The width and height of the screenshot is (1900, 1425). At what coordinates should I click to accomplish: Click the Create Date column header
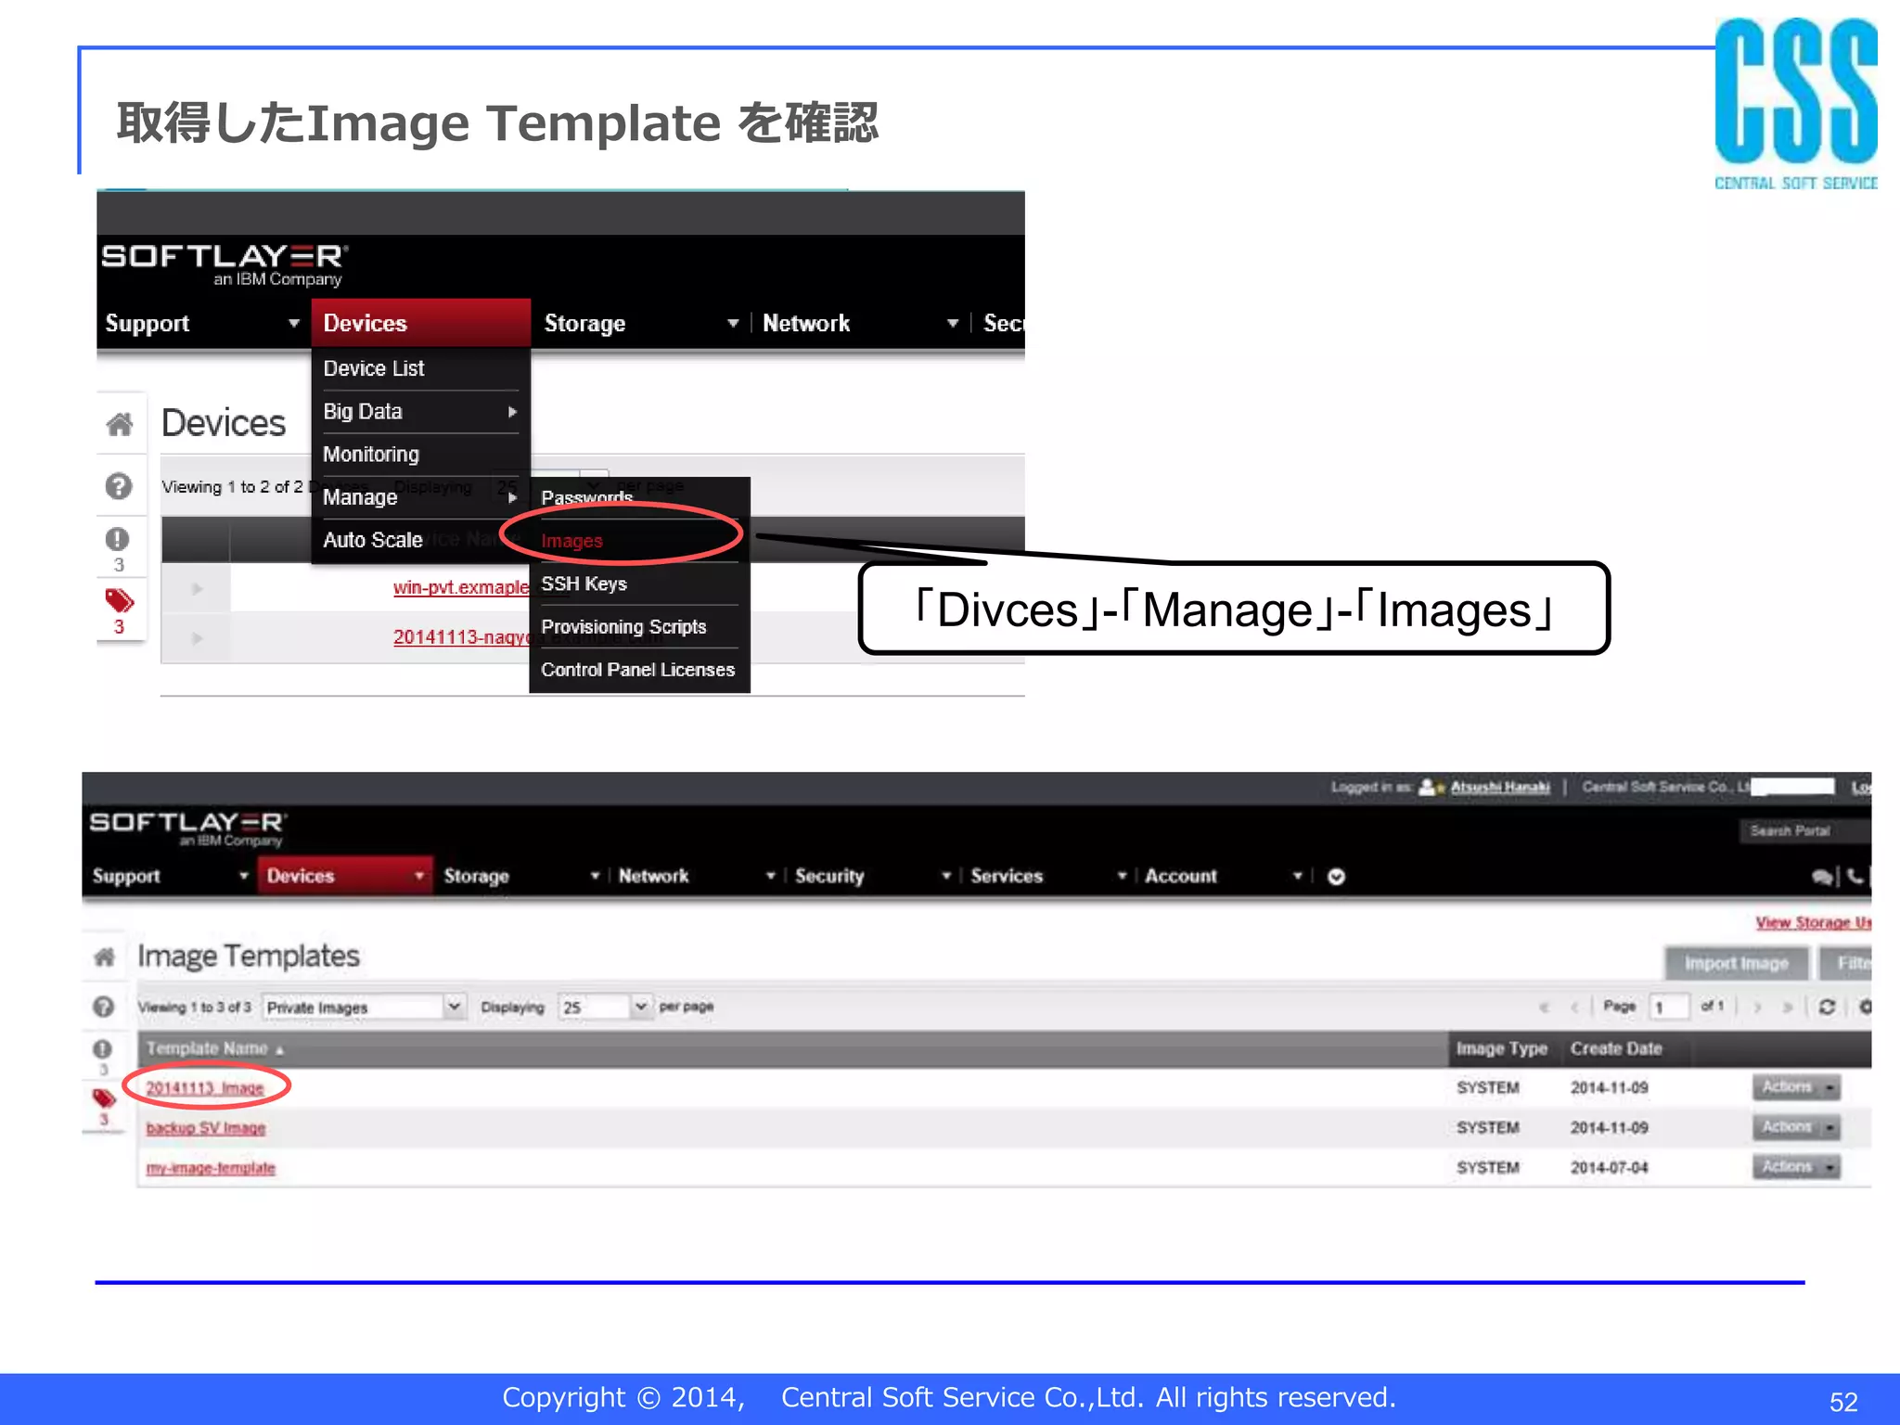pos(1616,1048)
